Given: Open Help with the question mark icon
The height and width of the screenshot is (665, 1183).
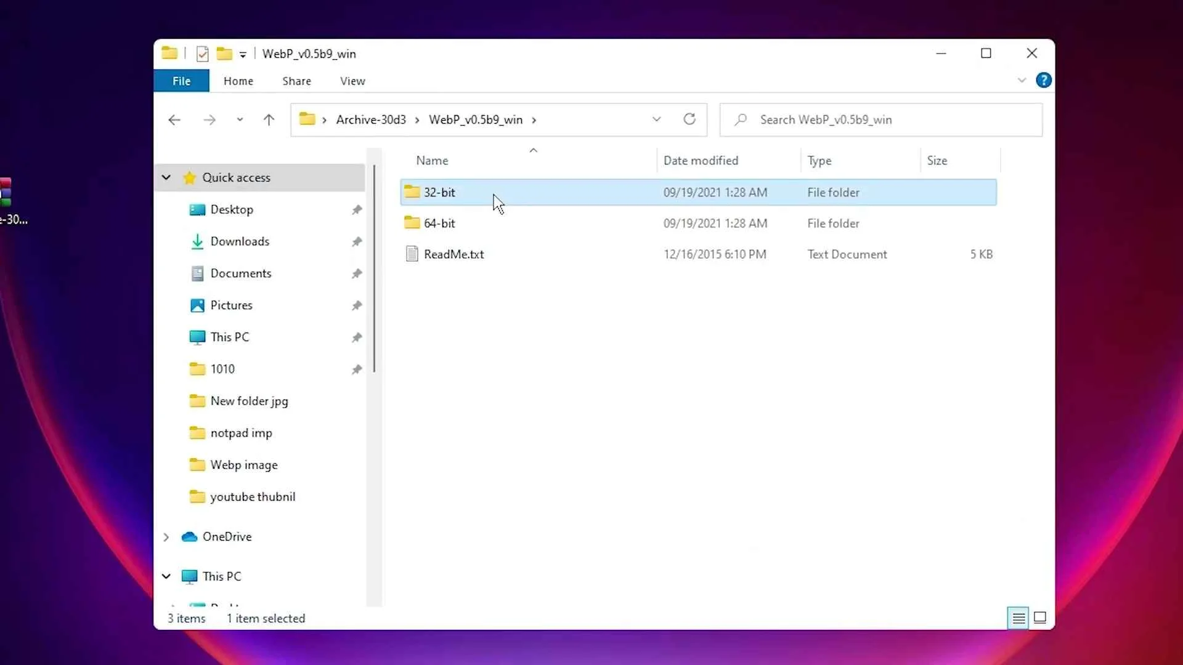Looking at the screenshot, I should tap(1044, 80).
